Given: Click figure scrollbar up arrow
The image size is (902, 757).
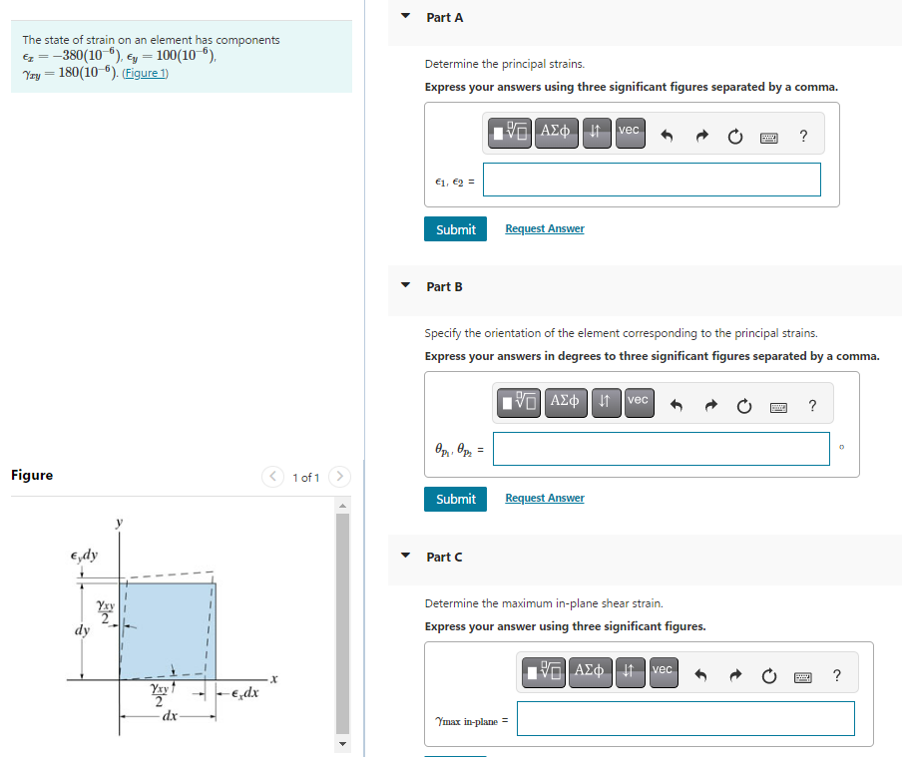Looking at the screenshot, I should point(343,506).
